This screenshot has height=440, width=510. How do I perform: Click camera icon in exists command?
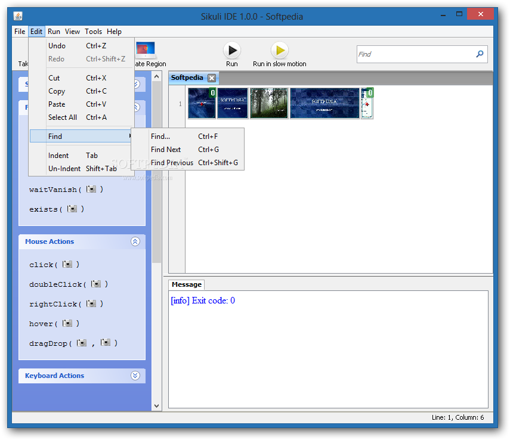pos(72,209)
